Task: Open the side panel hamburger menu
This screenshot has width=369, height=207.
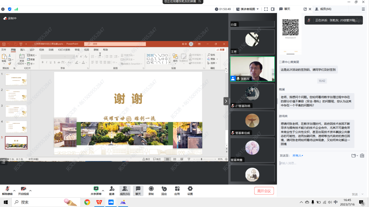Action: point(363,9)
